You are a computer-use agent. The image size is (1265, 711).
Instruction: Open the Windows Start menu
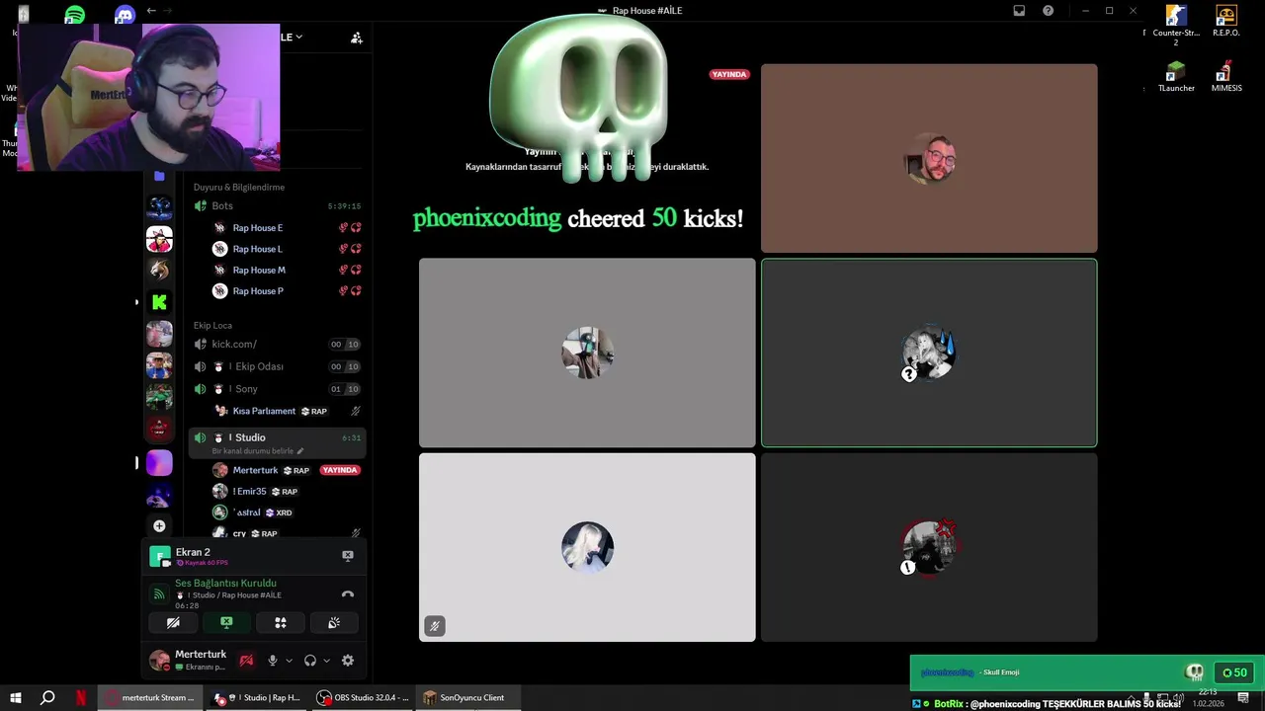coord(16,698)
